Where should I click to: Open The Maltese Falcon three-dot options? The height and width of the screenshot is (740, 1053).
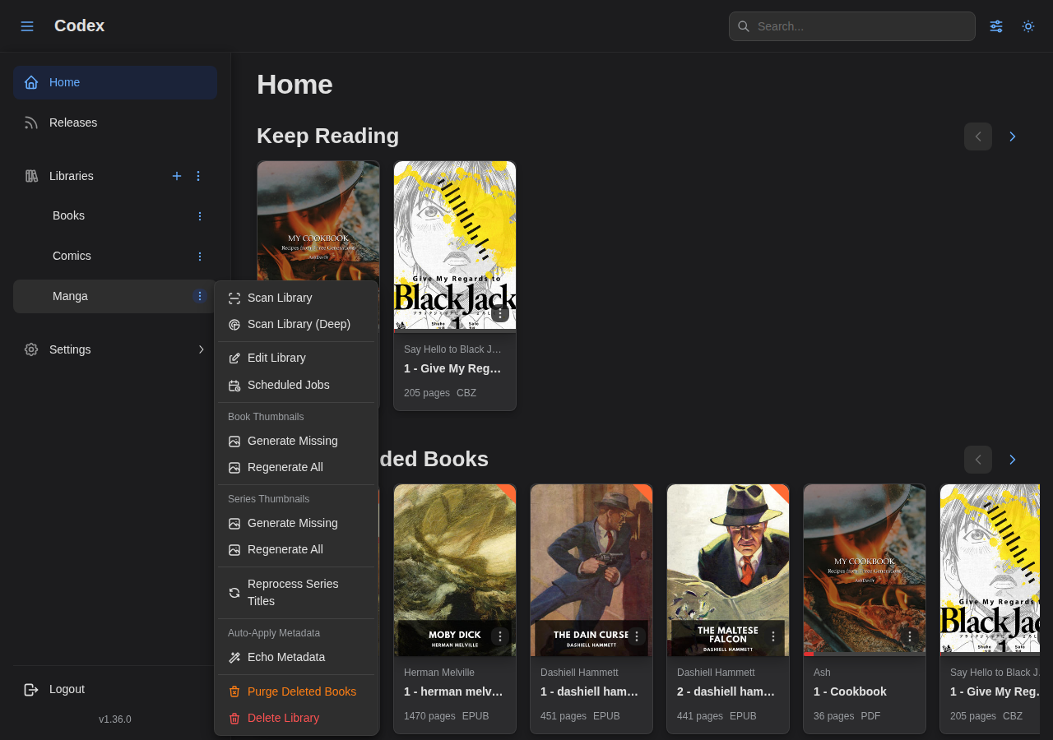[772, 636]
